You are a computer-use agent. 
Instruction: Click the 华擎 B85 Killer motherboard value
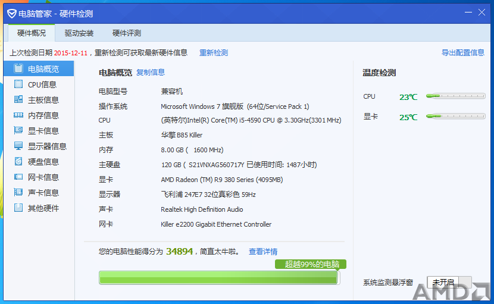pos(182,135)
